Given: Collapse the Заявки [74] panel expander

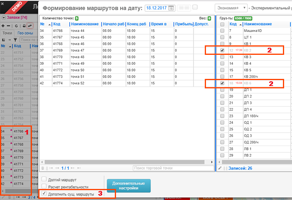Looking at the screenshot, I should click(4, 18).
